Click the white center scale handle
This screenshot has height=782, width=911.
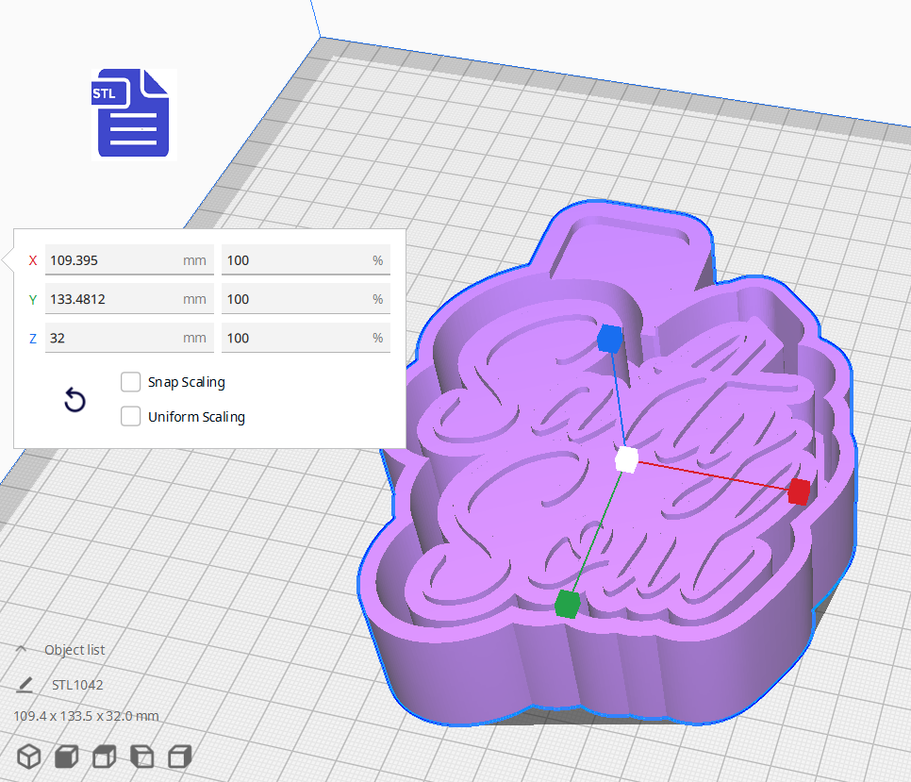pos(627,459)
